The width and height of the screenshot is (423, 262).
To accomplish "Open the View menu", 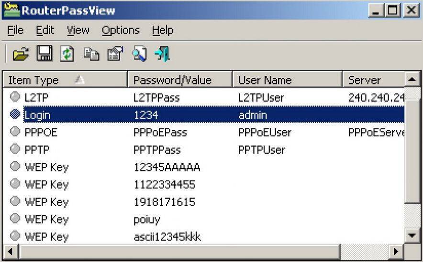I will [78, 30].
